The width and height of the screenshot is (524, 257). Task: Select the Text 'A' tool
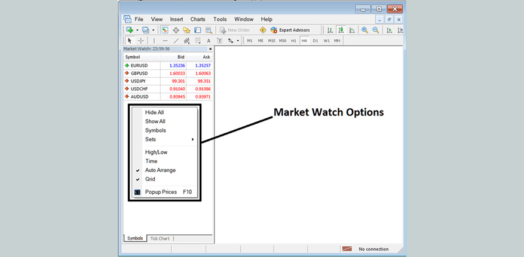click(x=209, y=41)
